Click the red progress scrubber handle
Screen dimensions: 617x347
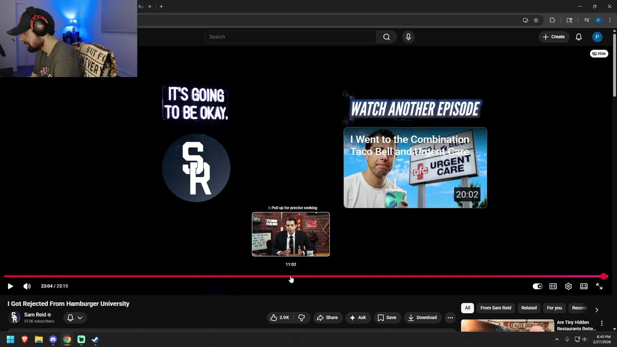tap(604, 277)
